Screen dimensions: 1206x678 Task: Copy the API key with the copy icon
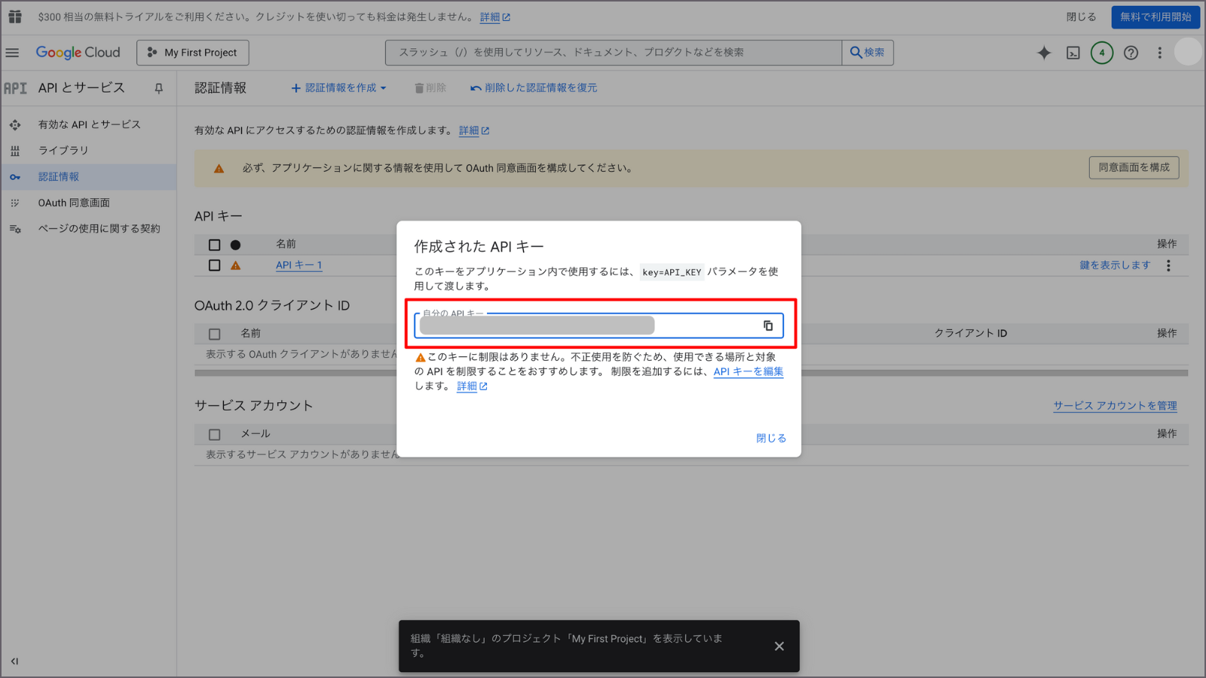(768, 325)
